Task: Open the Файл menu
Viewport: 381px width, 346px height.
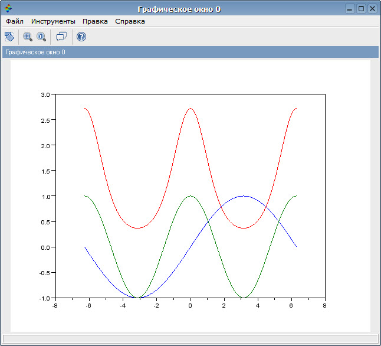Action: click(x=15, y=21)
